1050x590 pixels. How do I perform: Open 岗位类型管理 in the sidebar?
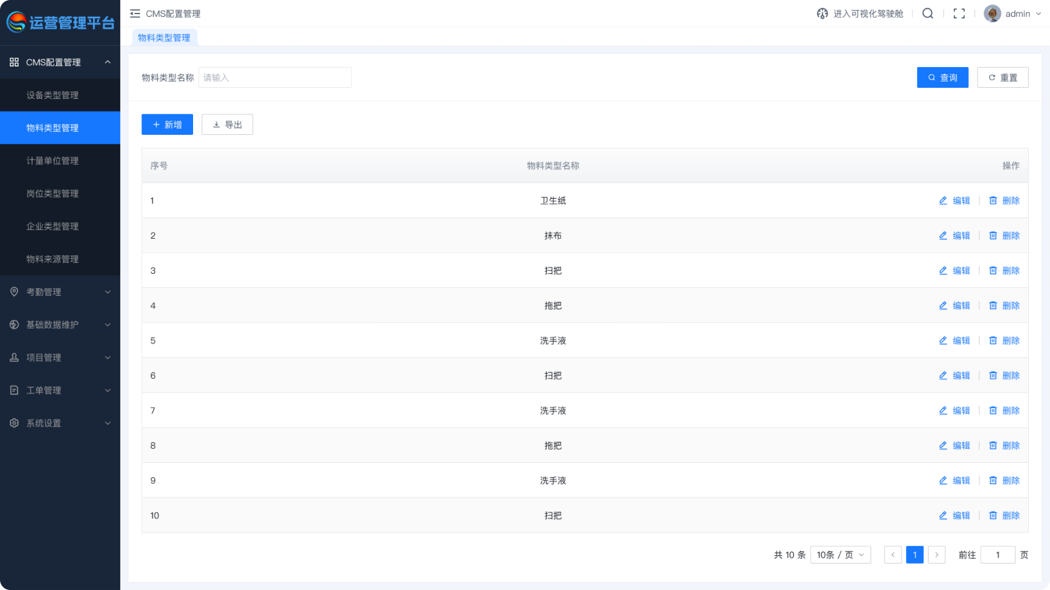tap(60, 194)
